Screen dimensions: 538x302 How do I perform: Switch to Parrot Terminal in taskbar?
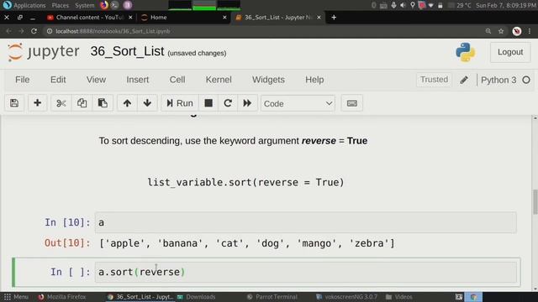pos(272,297)
